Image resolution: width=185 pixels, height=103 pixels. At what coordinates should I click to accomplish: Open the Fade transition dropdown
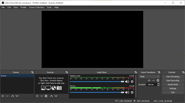pos(149,76)
